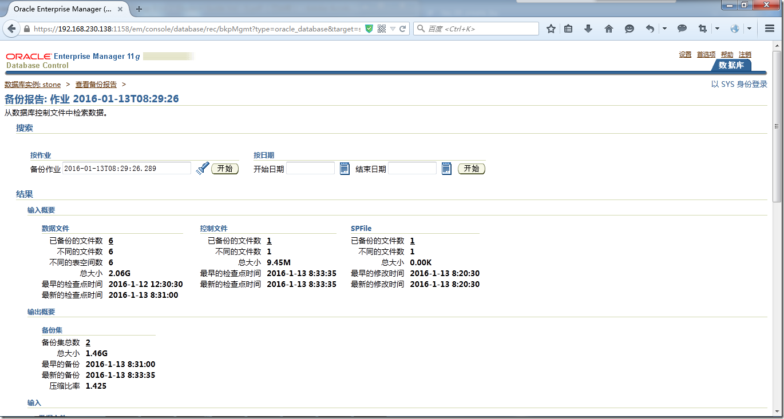The height and width of the screenshot is (419, 784).
Task: Click the 输出概要 section header
Action: pos(41,312)
